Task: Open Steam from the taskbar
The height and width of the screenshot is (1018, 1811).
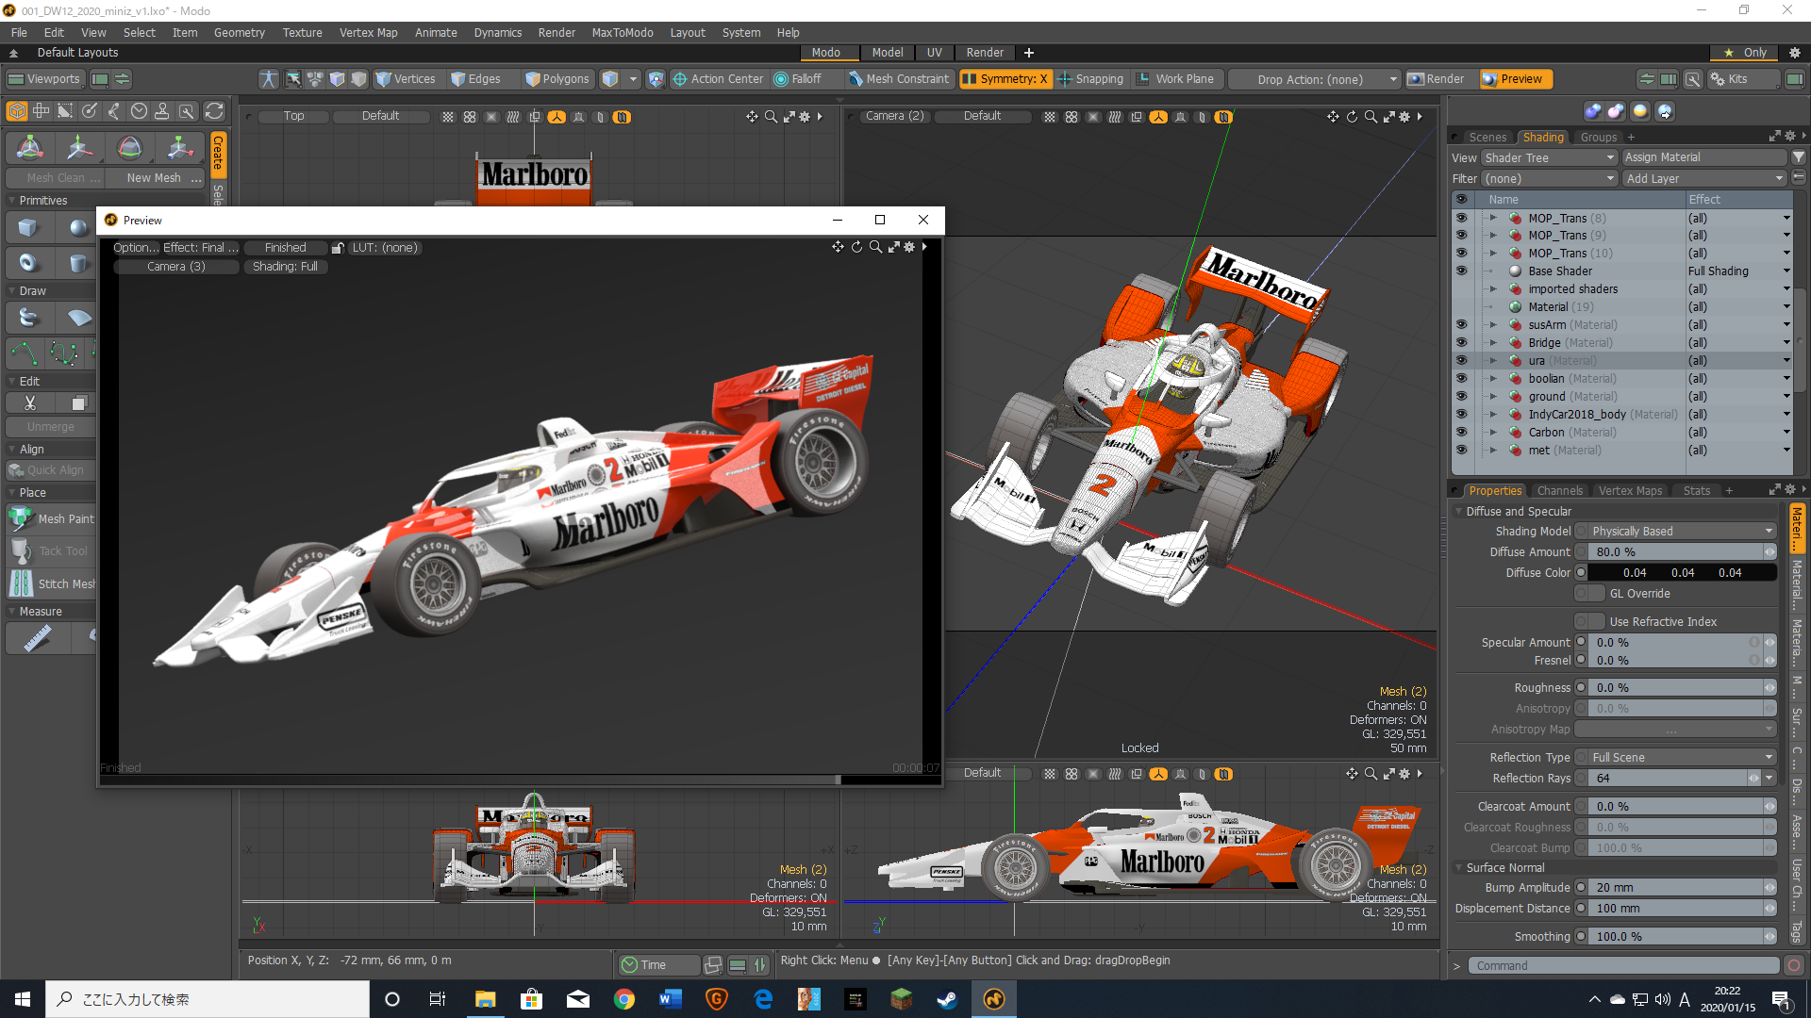Action: click(x=947, y=999)
